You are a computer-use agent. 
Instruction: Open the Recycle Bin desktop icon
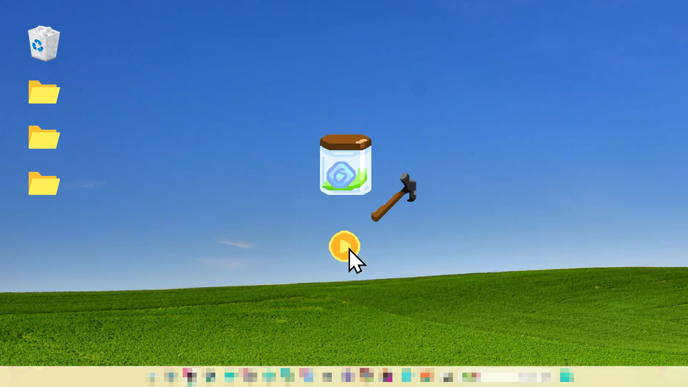coord(44,43)
